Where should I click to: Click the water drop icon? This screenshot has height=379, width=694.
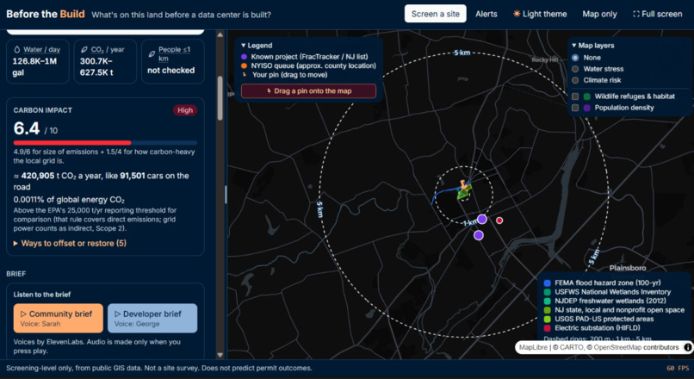point(17,50)
